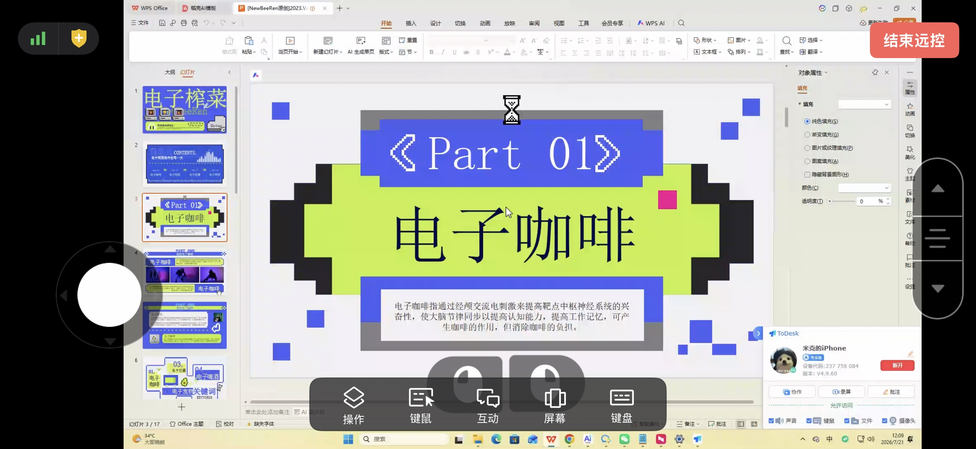The width and height of the screenshot is (976, 449).
Task: Toggle ToDesk 文件 access checkbox
Action: click(x=847, y=421)
